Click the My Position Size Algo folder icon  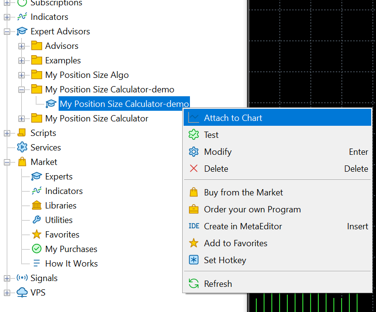37,74
